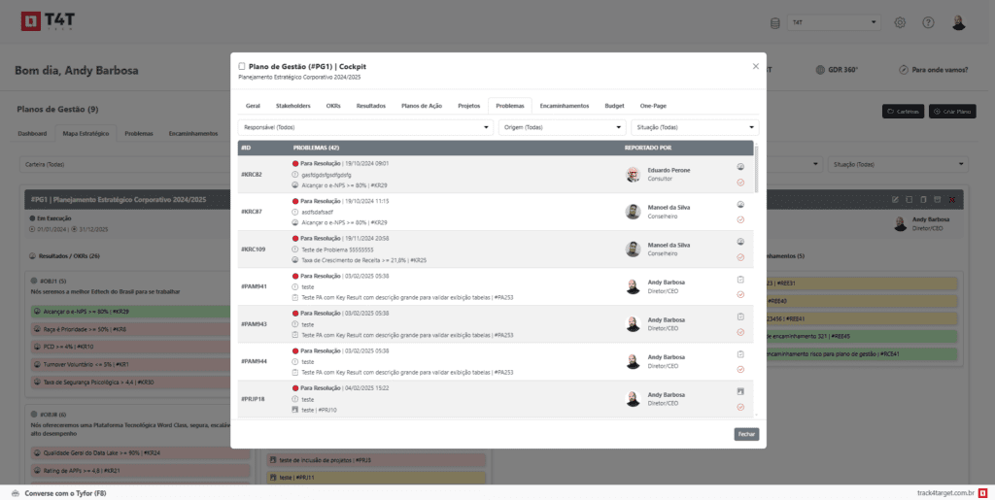Open the Encaminhamentos tab in the cockpit
995x500 pixels.
point(565,105)
